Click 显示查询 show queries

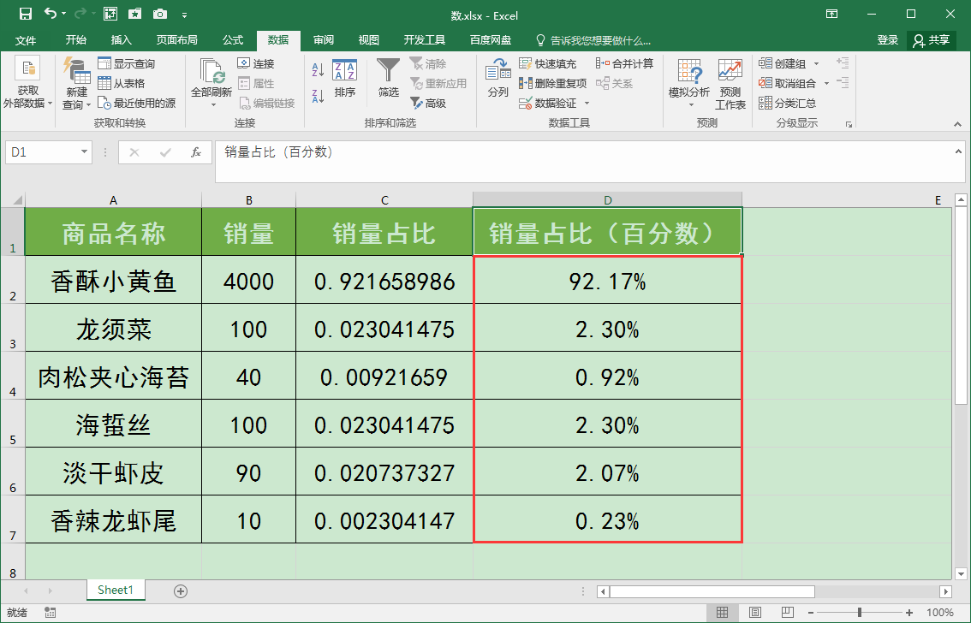(x=127, y=63)
